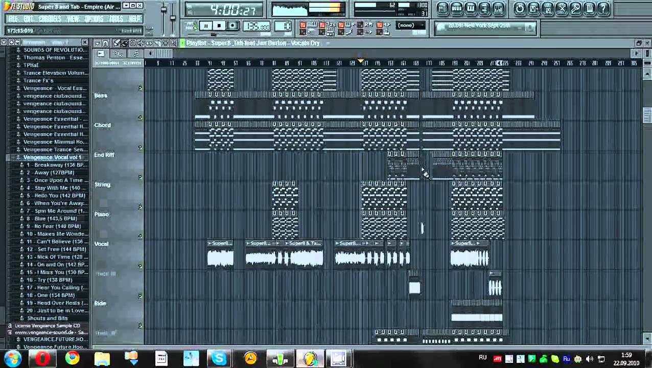Open the EDIT menu

[x=29, y=19]
